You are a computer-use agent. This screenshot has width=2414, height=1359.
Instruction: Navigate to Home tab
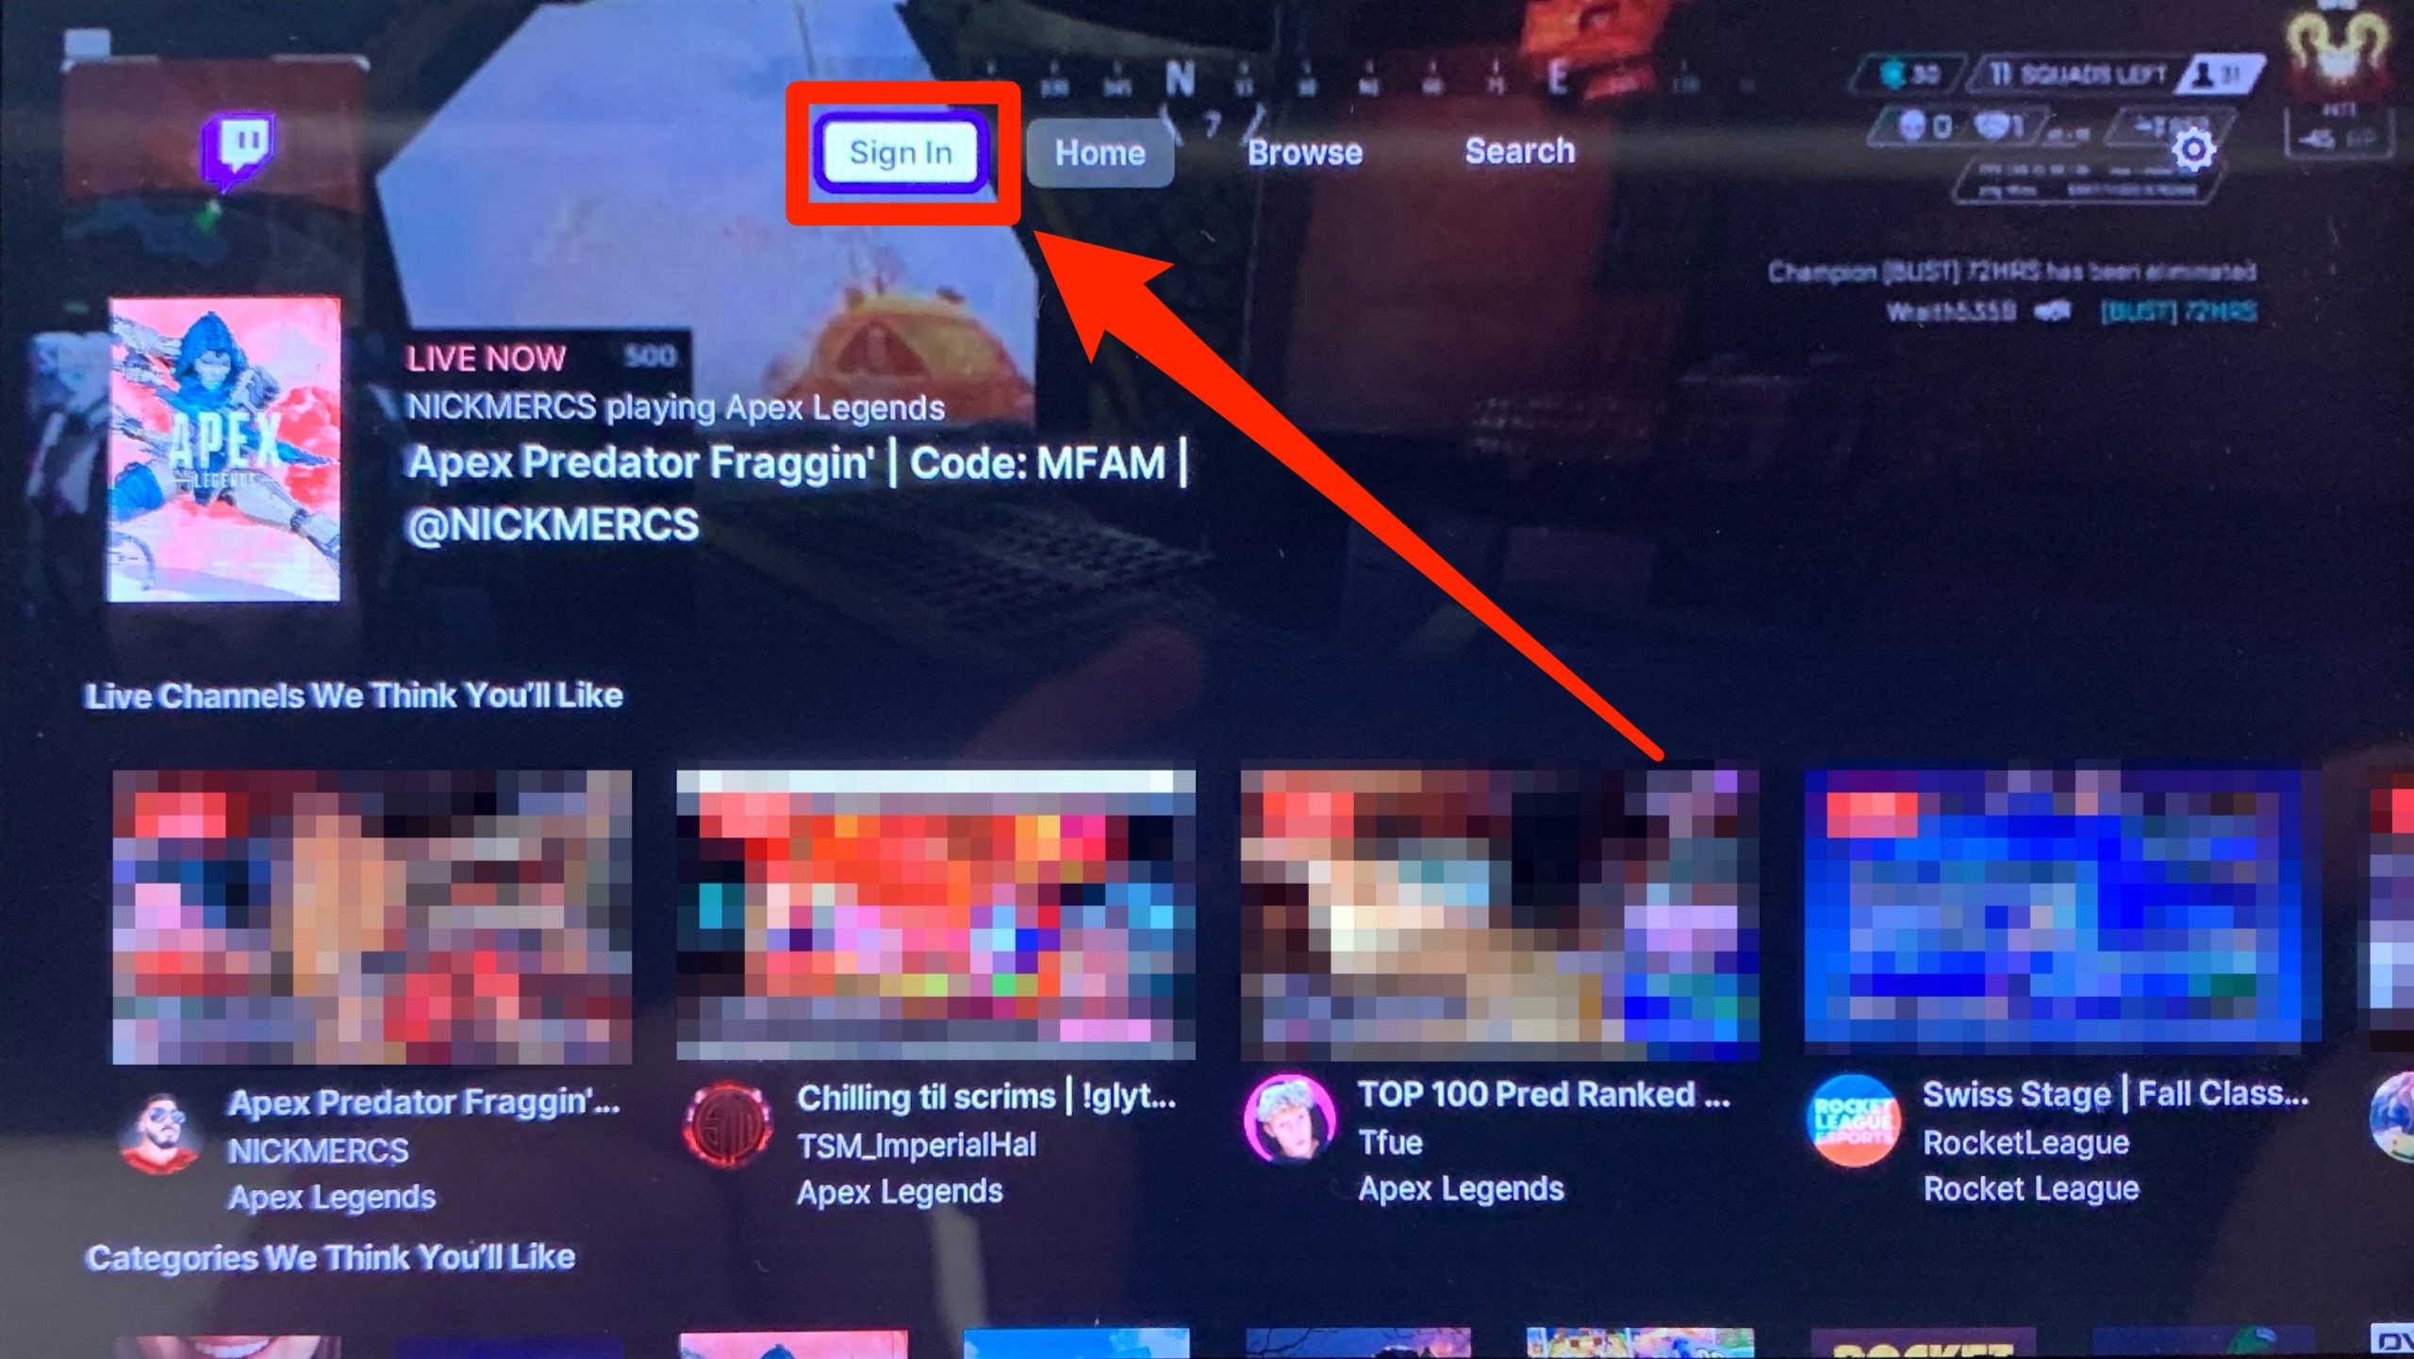click(1100, 151)
